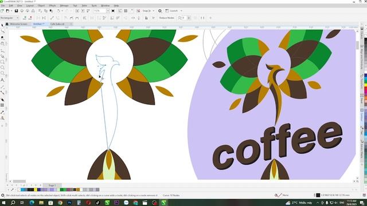The width and height of the screenshot is (367, 206).
Task: Expand the Undo history dropdown arrow
Action: (62, 11)
